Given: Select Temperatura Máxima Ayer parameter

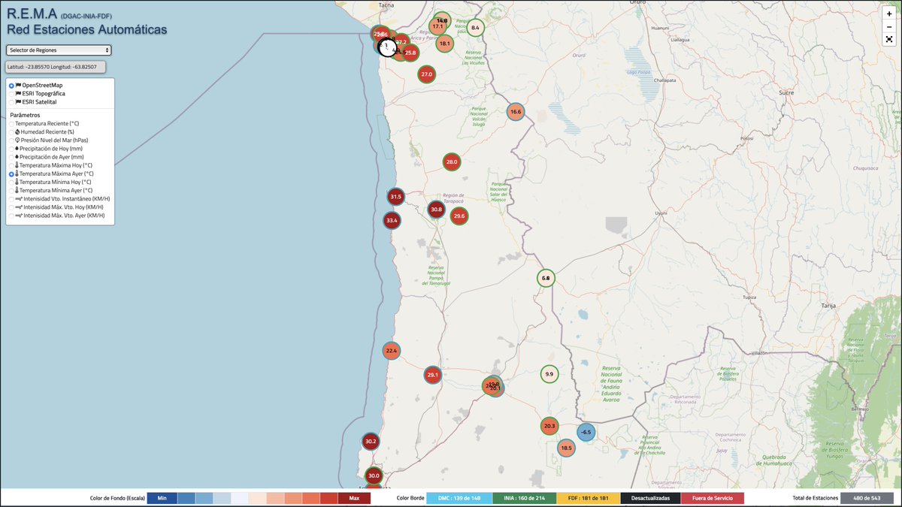Looking at the screenshot, I should click(x=50, y=174).
